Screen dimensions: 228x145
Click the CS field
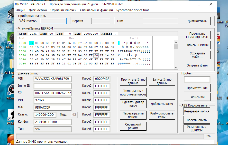(52, 93)
